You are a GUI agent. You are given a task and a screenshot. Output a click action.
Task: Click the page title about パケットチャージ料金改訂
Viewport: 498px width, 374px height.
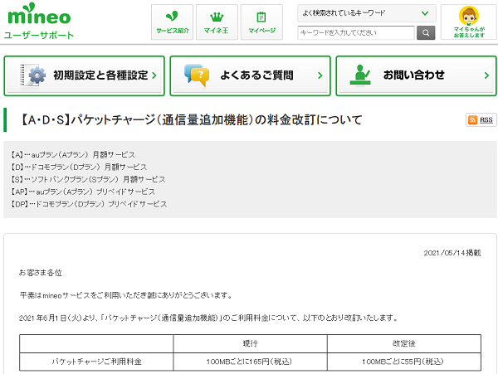(x=191, y=120)
